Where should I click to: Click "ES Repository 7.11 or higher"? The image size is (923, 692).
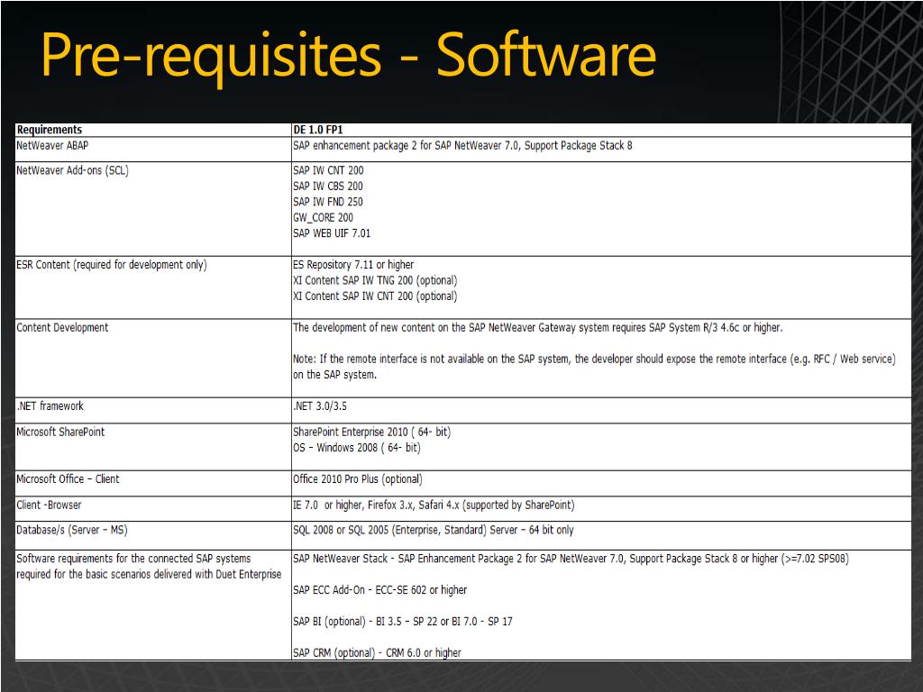pos(353,265)
